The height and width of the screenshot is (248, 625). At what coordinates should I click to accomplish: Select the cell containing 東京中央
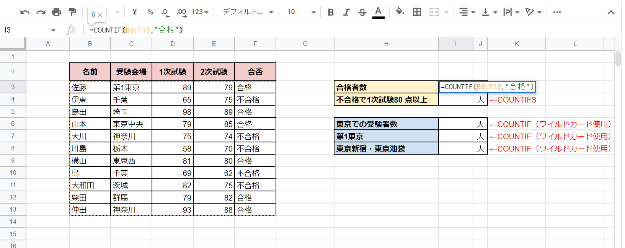[131, 124]
